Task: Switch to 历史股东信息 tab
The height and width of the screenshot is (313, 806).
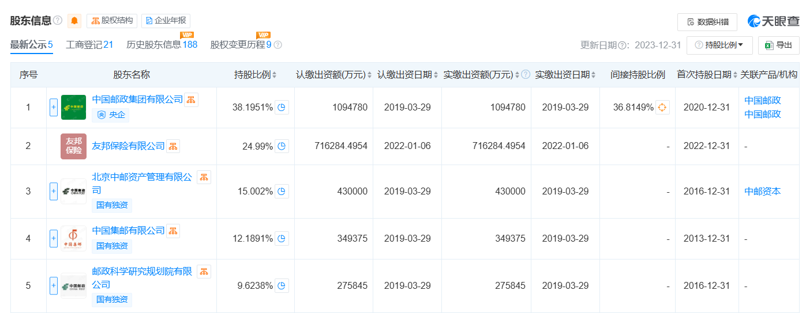Action: (x=162, y=45)
